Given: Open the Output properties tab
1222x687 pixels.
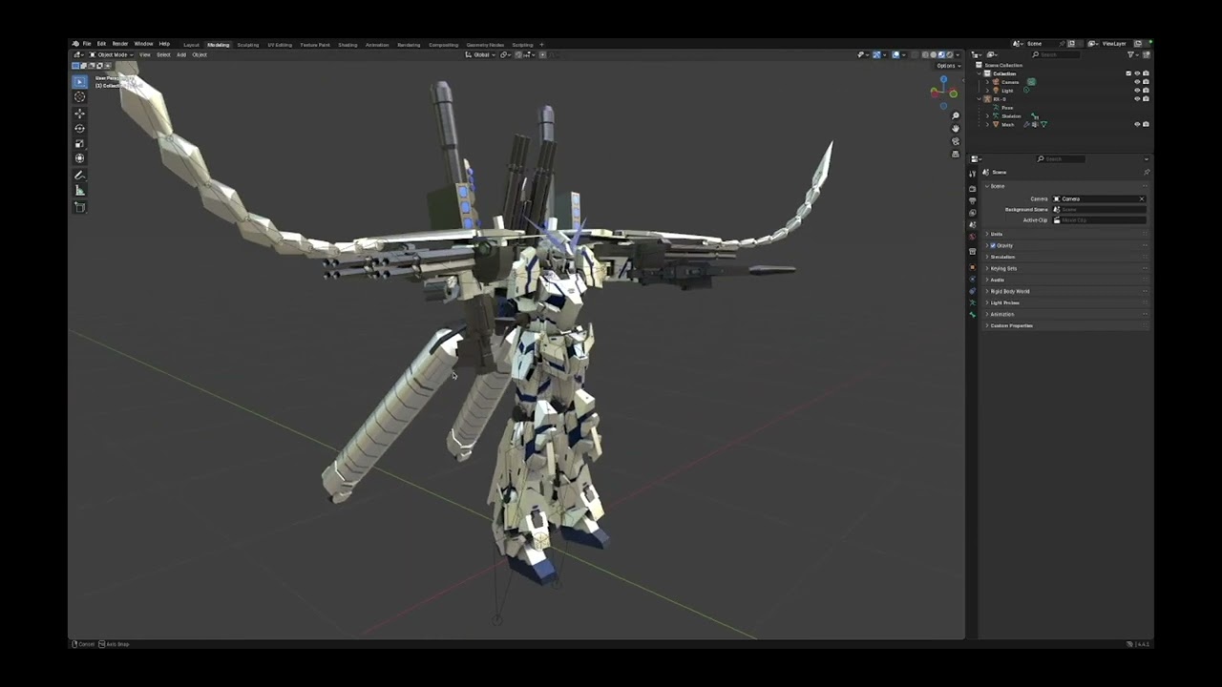Looking at the screenshot, I should 973,200.
